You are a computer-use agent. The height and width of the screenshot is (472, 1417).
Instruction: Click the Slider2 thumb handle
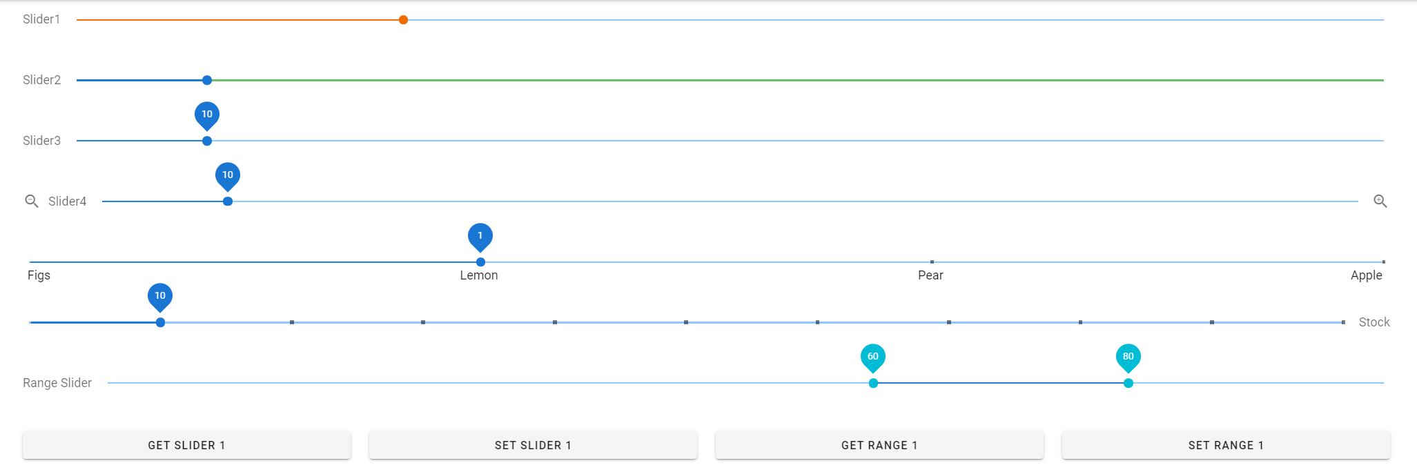tap(207, 80)
